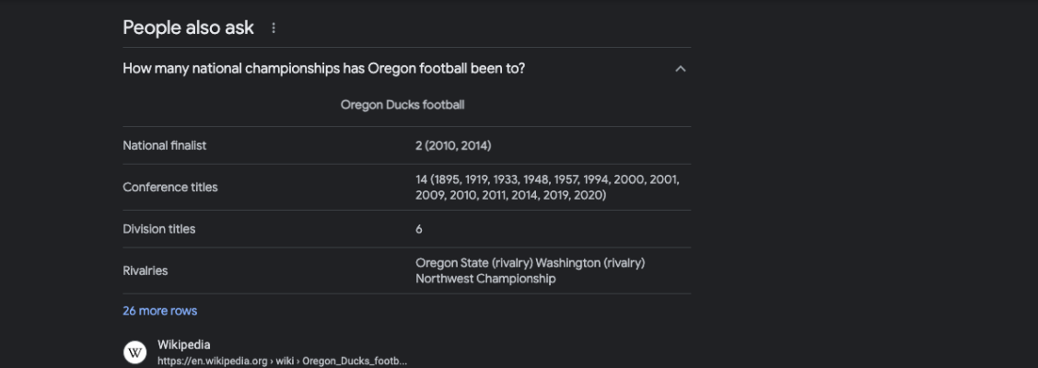The image size is (1038, 368).
Task: Select the Oregon Ducks football table caption
Action: (402, 104)
